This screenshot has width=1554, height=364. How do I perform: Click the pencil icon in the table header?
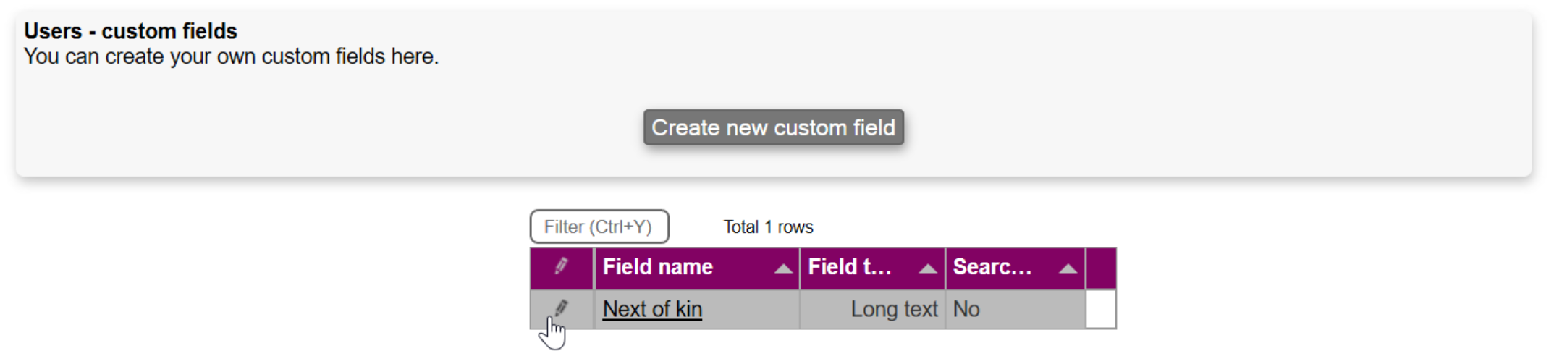561,266
